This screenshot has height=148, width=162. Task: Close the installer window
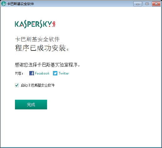[156, 4]
